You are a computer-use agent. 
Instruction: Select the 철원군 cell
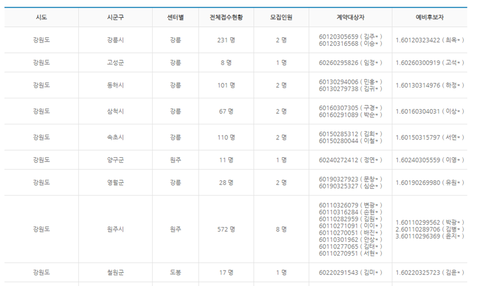coord(115,273)
